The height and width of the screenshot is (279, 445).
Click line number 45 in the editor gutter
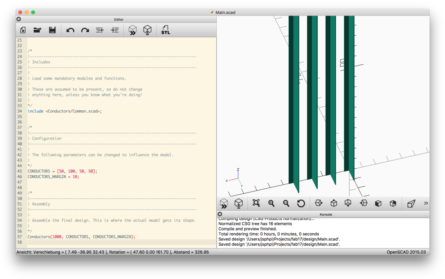(19, 171)
